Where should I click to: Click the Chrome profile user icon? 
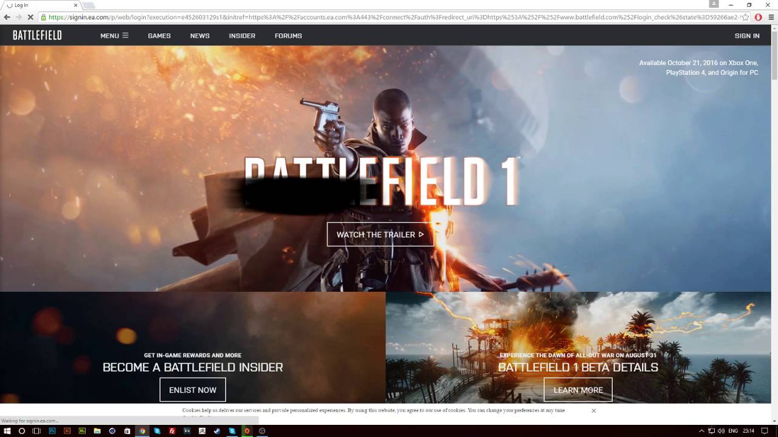714,4
